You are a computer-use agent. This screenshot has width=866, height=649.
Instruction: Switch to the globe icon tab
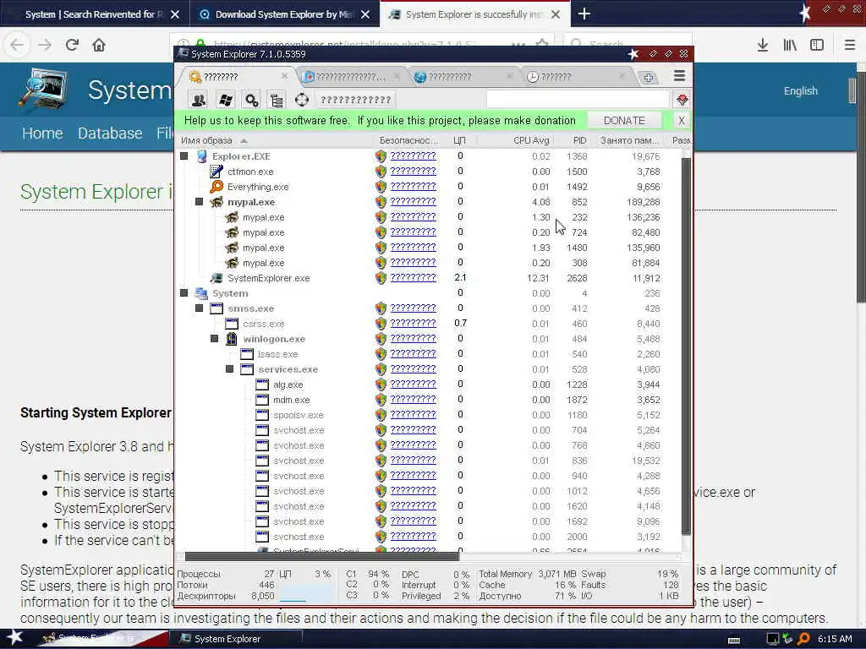pyautogui.click(x=465, y=77)
